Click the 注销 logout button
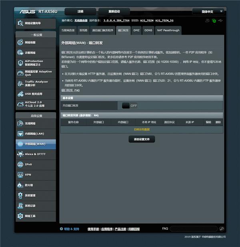The width and height of the screenshot is (240, 247). click(x=80, y=12)
